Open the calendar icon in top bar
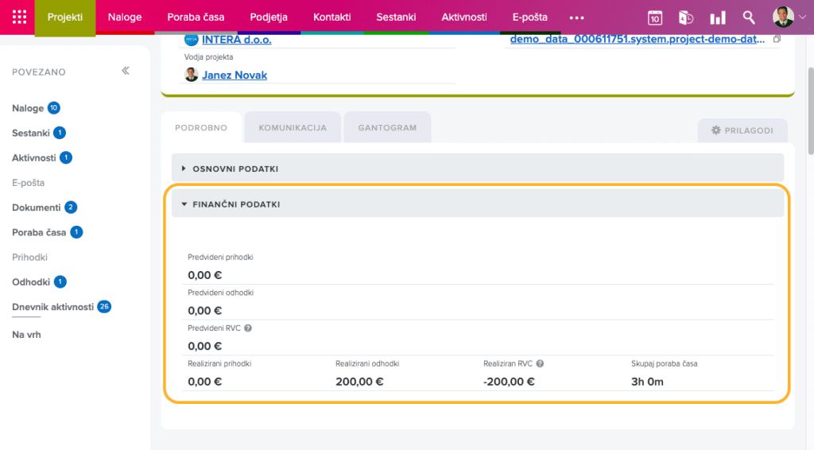Image resolution: width=814 pixels, height=450 pixels. (x=655, y=17)
